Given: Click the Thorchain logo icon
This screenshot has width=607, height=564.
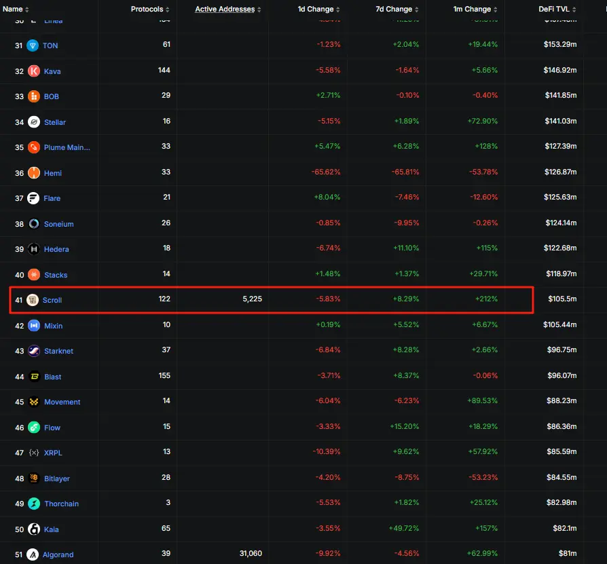Looking at the screenshot, I should click(34, 504).
